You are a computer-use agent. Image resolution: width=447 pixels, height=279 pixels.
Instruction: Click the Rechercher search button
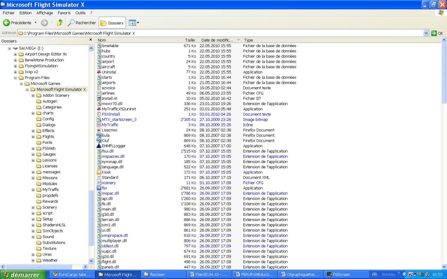[x=82, y=23]
